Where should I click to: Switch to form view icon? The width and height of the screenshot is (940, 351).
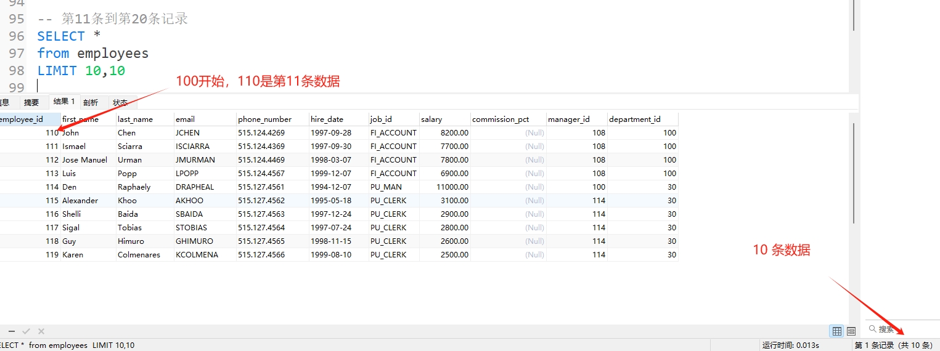tap(851, 331)
